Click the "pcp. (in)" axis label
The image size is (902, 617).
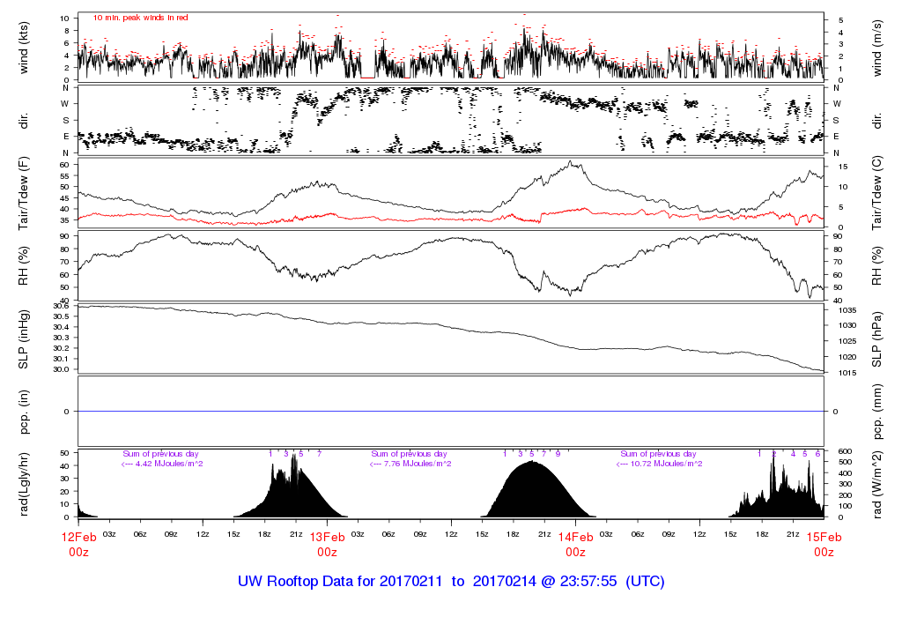[x=24, y=412]
